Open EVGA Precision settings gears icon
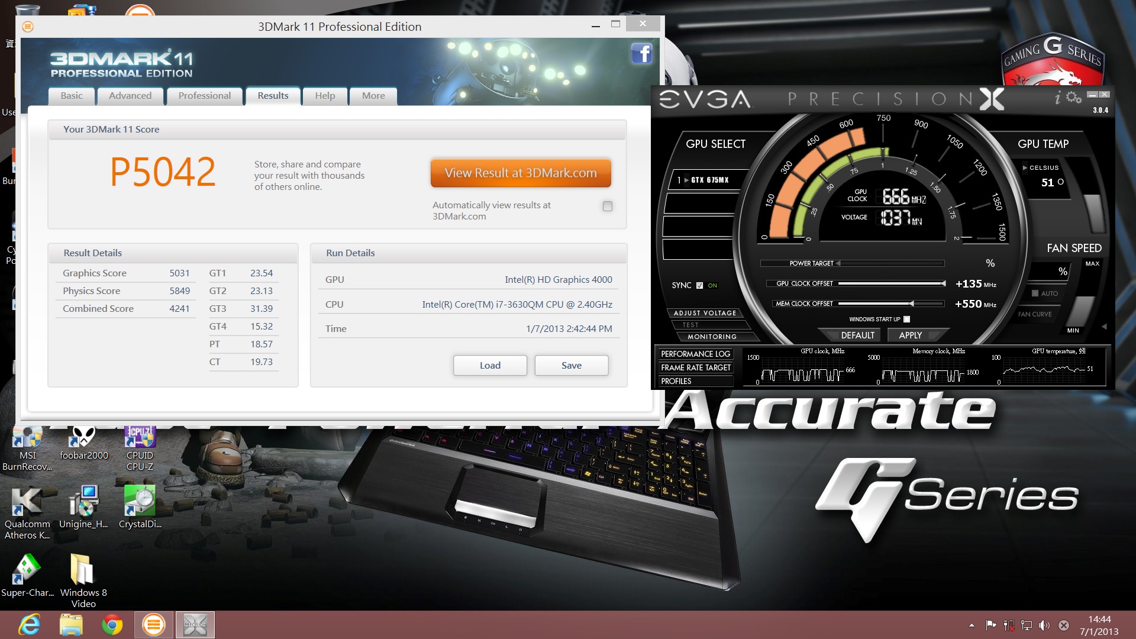 pyautogui.click(x=1074, y=97)
